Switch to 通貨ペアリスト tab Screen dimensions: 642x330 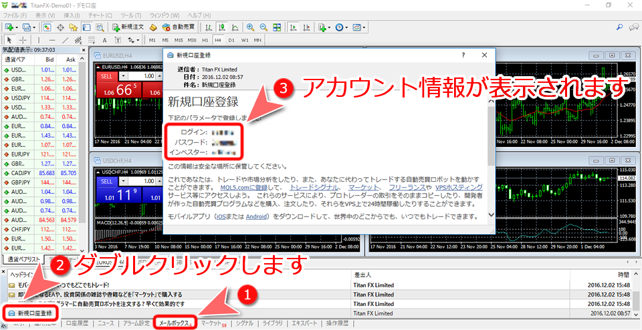click(x=23, y=259)
